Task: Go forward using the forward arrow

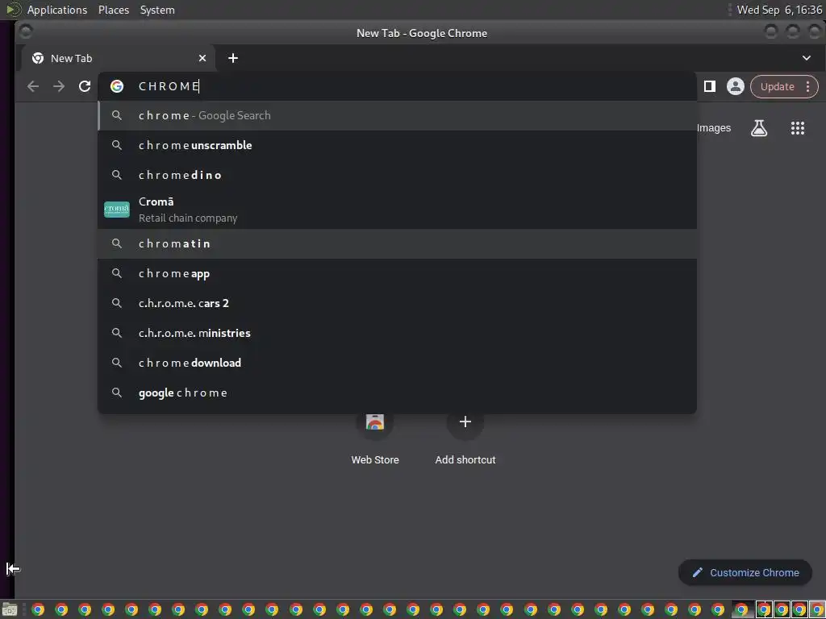Action: tap(58, 86)
